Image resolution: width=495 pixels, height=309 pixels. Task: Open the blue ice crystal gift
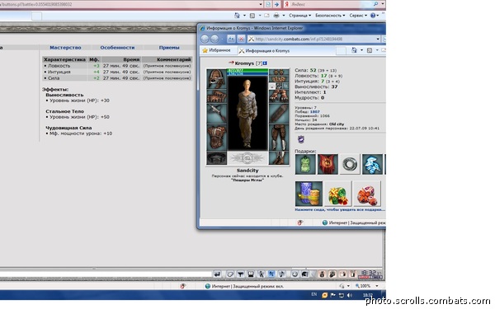coord(372,164)
